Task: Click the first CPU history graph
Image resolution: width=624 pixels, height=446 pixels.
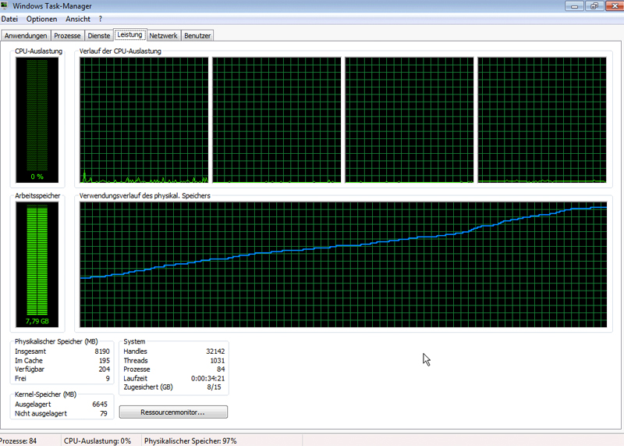Action: [144, 120]
